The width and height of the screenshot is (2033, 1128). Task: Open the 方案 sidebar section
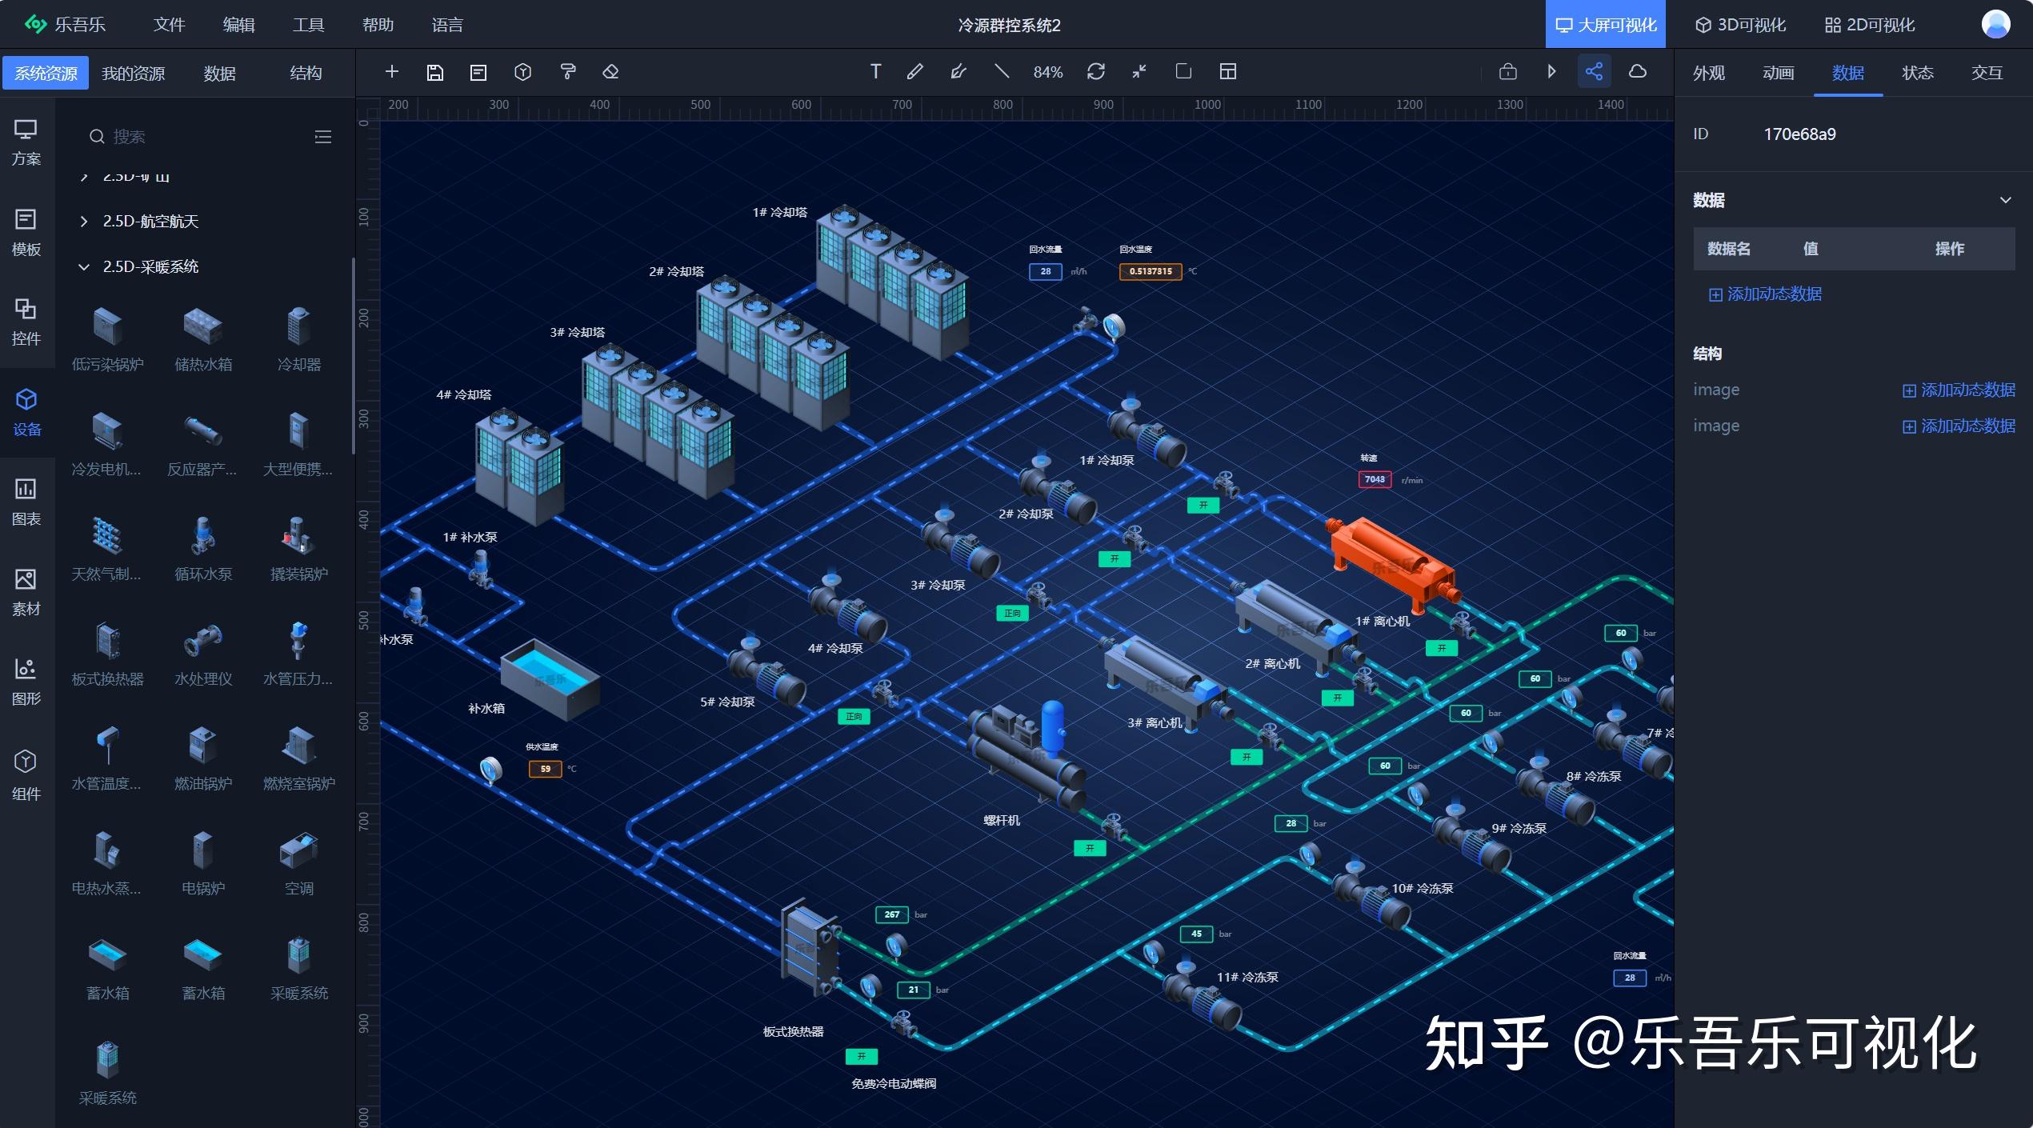coord(26,142)
